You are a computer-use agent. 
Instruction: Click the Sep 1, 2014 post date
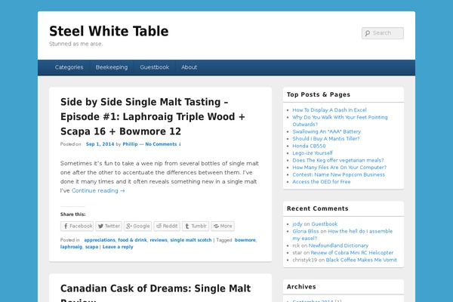click(x=100, y=144)
